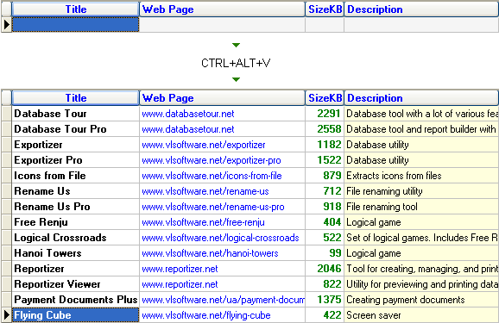Select the 'Exportizer Pro' title cell
Screen dimensions: 499x323
tap(75, 160)
